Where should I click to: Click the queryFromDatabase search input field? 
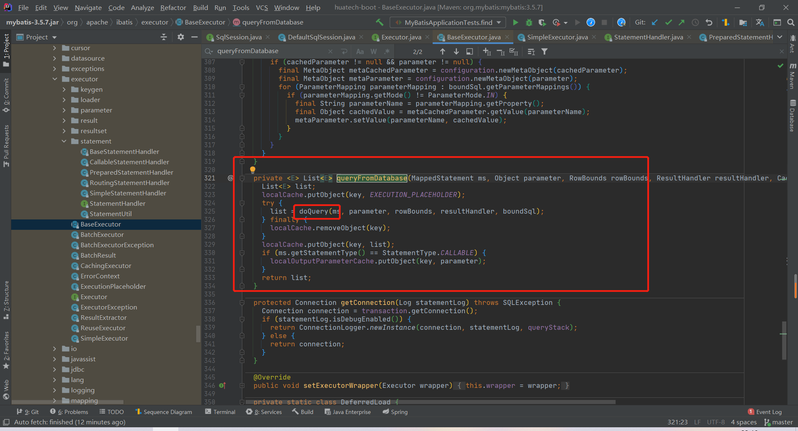tap(272, 51)
